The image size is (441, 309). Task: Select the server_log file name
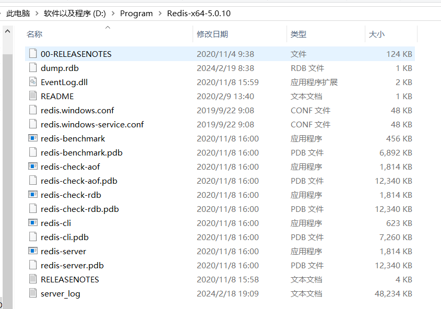coord(61,293)
